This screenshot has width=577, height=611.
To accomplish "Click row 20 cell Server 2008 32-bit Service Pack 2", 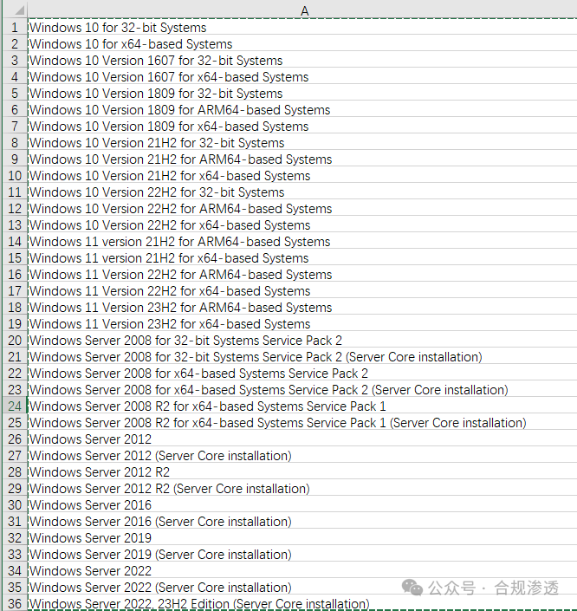I will tap(302, 341).
